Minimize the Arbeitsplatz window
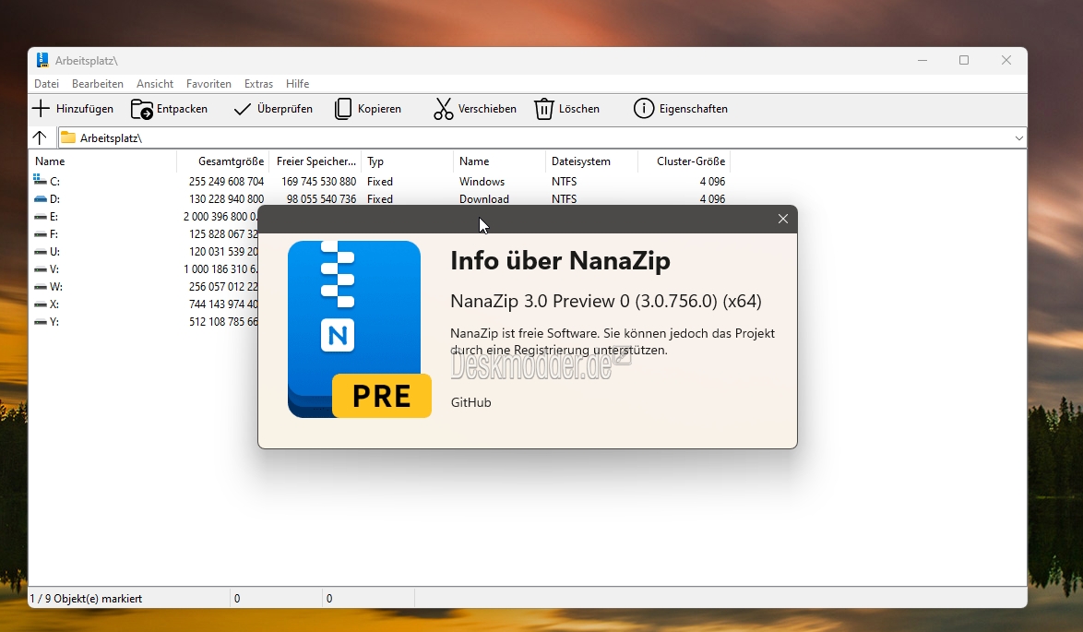The height and width of the screenshot is (632, 1083). click(x=922, y=60)
